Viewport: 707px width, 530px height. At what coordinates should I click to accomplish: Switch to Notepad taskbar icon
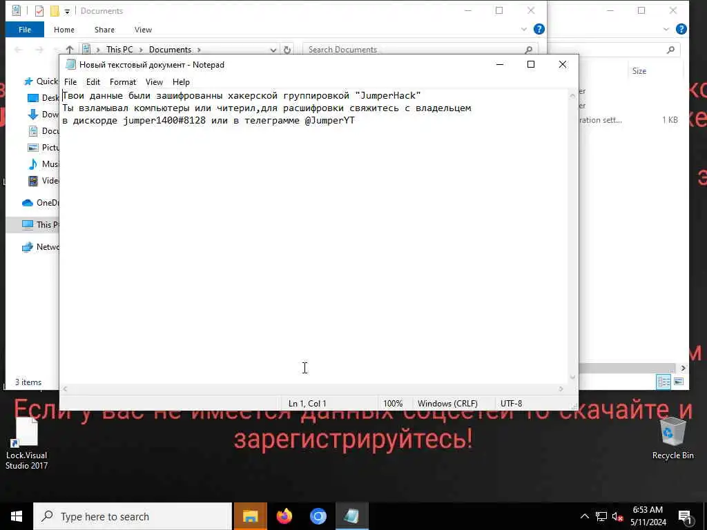click(351, 516)
